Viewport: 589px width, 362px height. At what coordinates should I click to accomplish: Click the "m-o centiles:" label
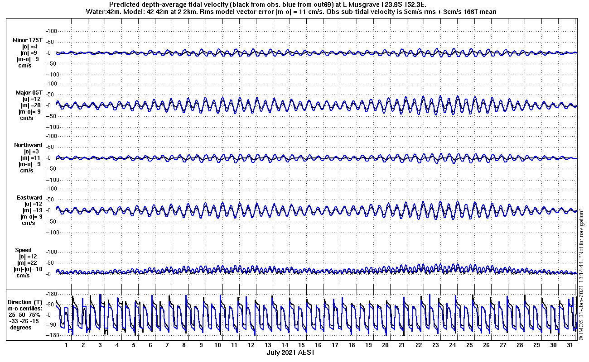click(x=25, y=308)
